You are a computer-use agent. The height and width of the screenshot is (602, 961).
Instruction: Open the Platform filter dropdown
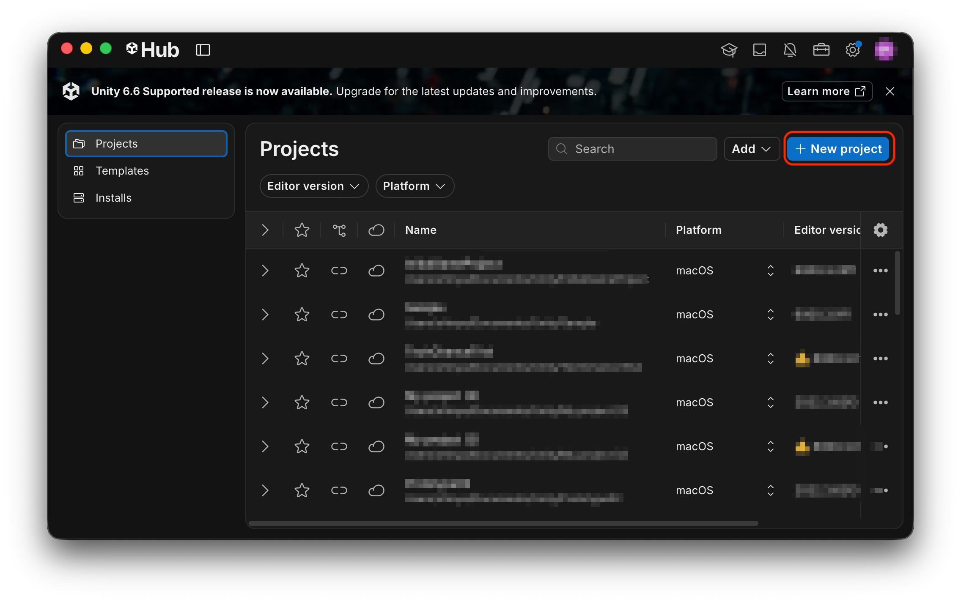pos(415,186)
